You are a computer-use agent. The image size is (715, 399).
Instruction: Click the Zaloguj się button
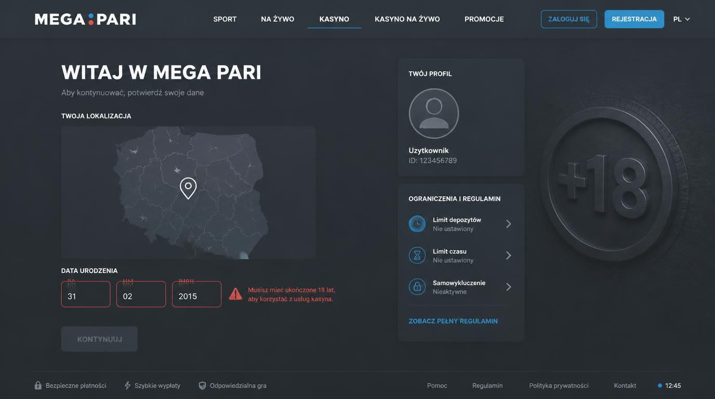(x=569, y=19)
